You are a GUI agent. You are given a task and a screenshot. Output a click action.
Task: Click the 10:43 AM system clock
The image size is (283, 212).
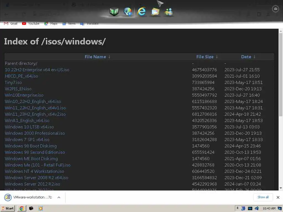click(x=269, y=208)
